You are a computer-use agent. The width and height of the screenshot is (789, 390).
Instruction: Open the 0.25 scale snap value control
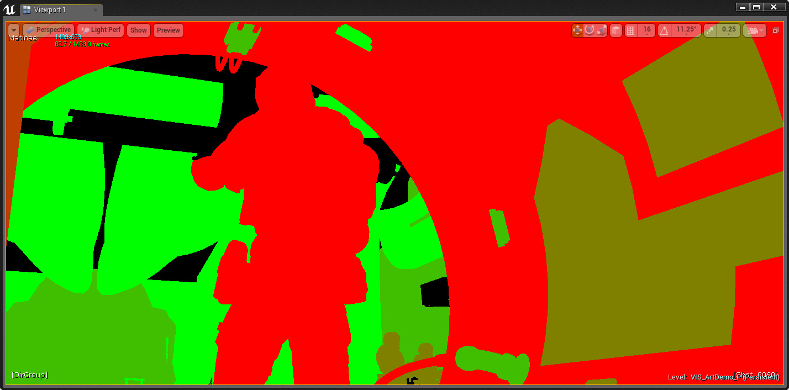(727, 30)
